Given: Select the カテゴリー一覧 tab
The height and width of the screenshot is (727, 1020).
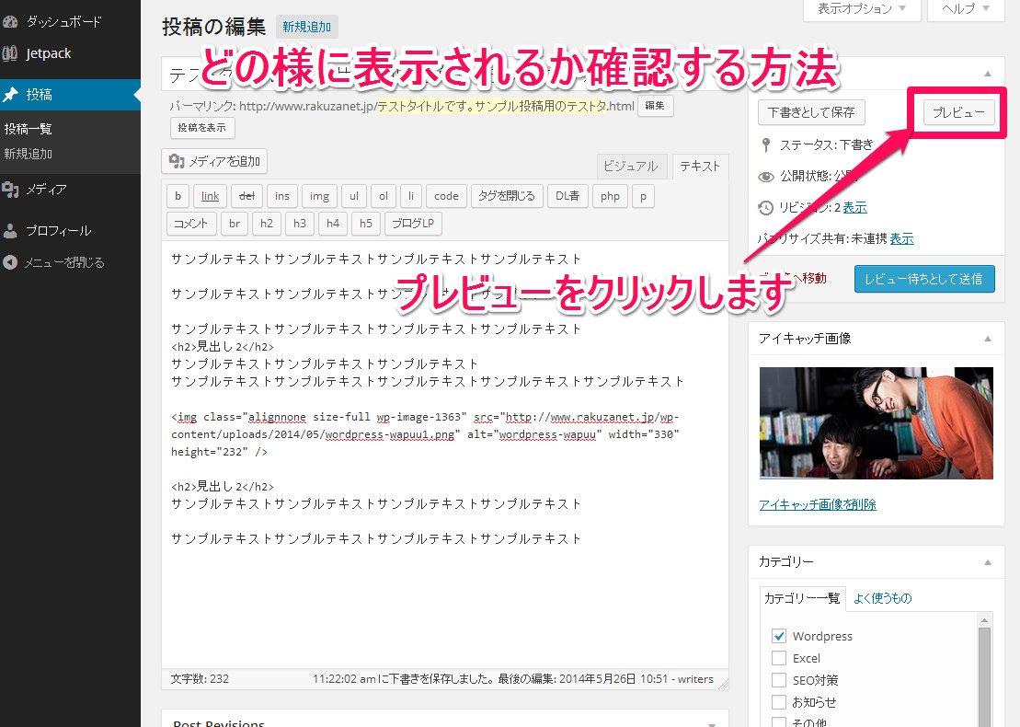Looking at the screenshot, I should [x=802, y=598].
